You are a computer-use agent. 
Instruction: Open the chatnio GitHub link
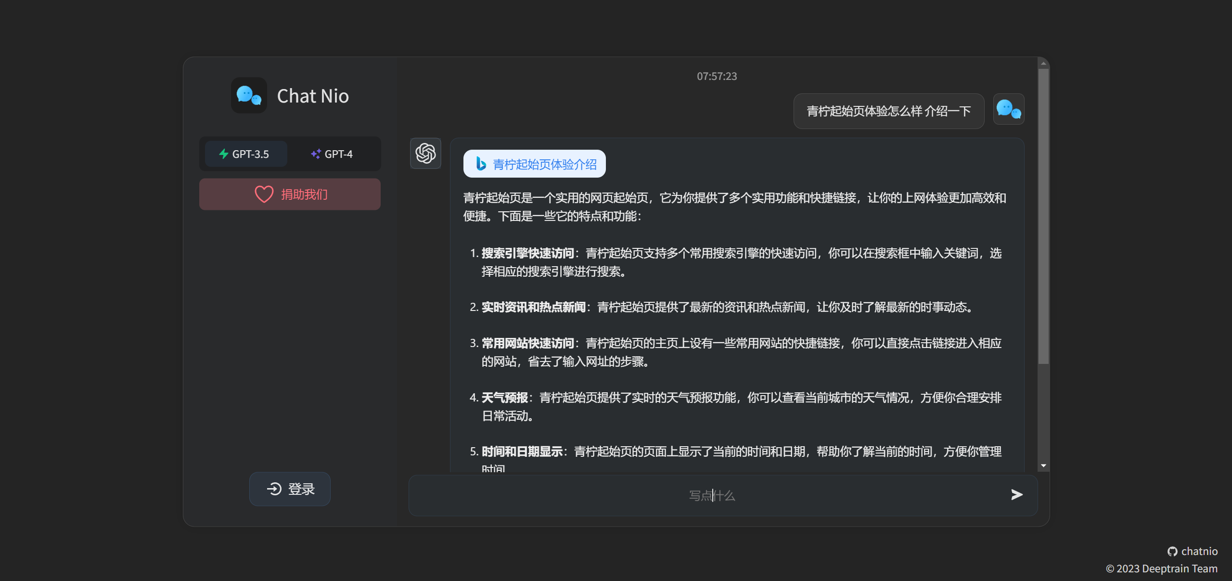(x=1193, y=551)
